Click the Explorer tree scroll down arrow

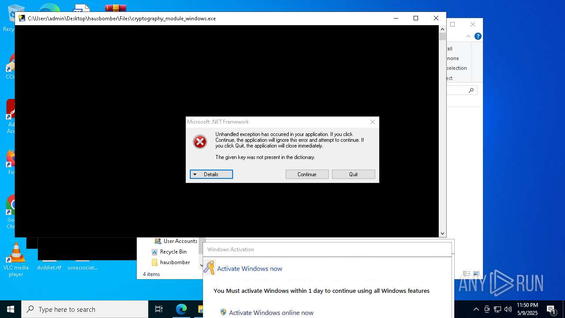[201, 266]
